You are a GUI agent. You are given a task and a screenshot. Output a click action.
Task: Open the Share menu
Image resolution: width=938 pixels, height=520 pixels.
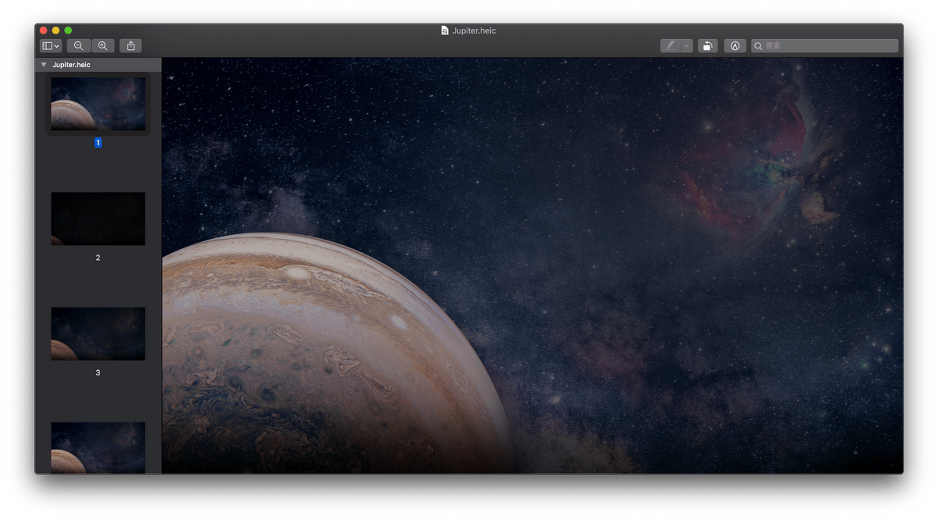[131, 46]
